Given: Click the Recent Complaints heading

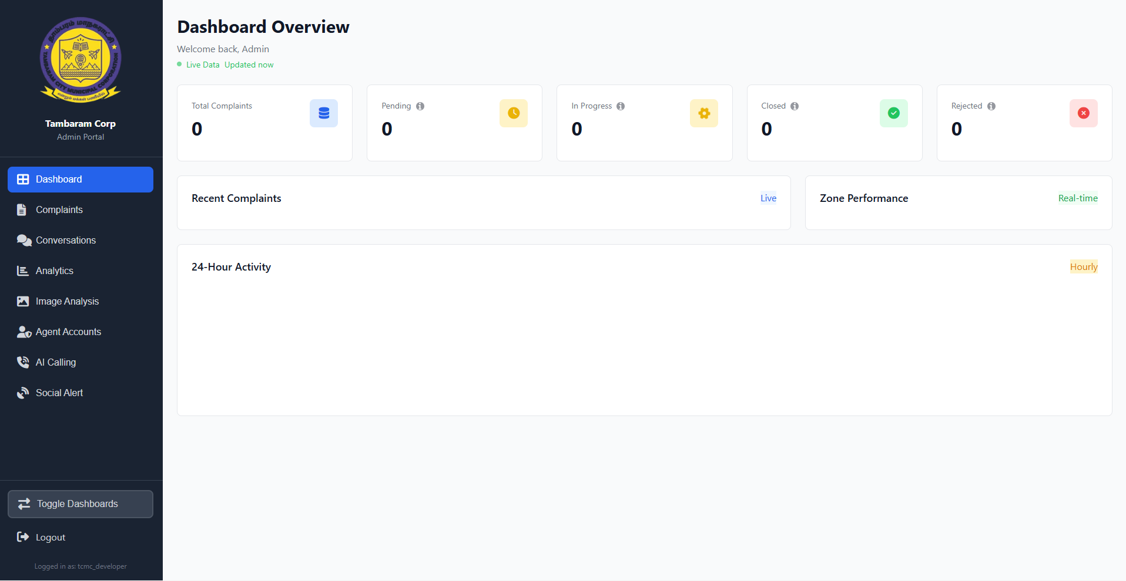Looking at the screenshot, I should [x=236, y=198].
